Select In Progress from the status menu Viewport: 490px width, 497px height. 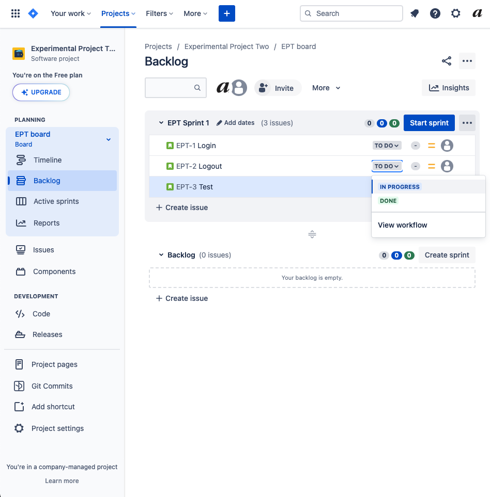pos(400,186)
